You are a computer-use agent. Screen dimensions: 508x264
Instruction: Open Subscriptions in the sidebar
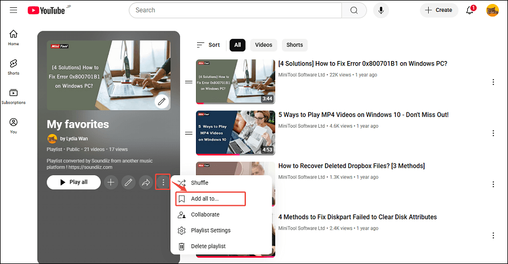coord(13,97)
